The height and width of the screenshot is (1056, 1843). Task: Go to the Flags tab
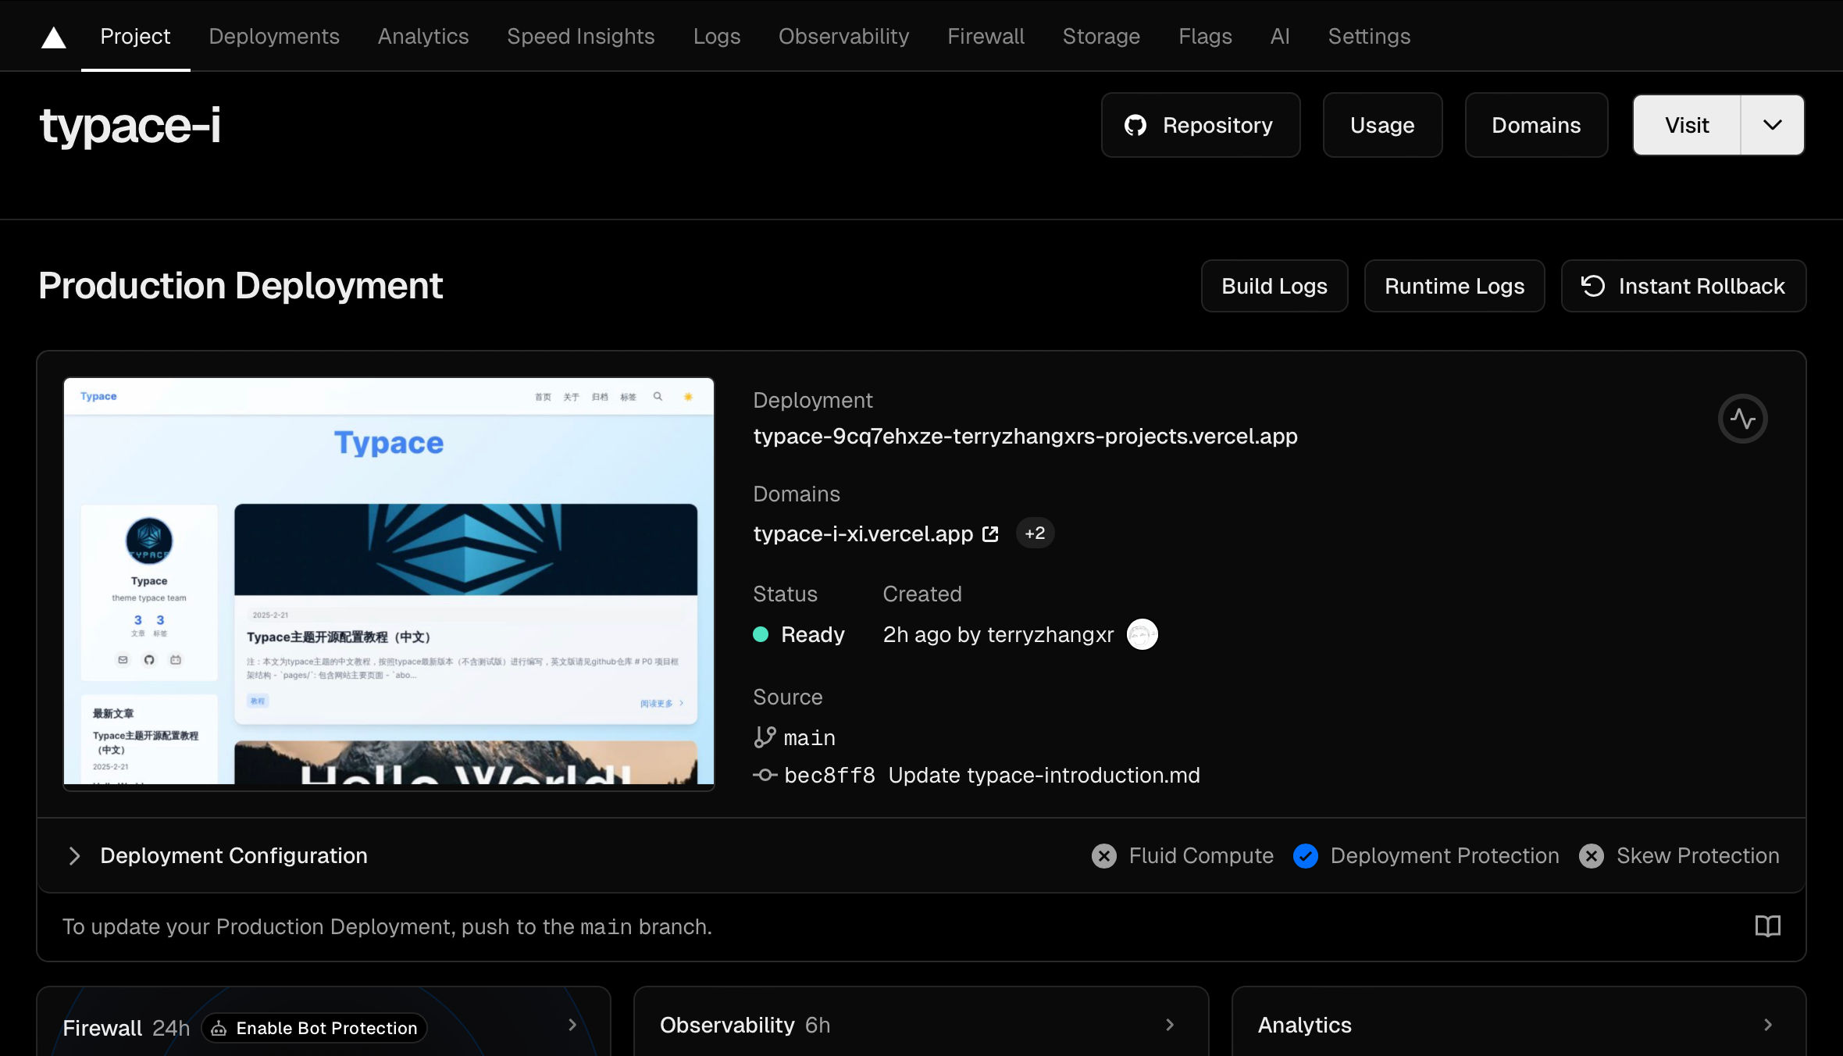(1205, 36)
